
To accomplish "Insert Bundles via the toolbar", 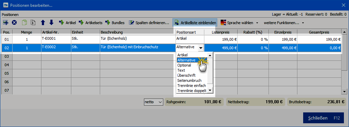I will pyautogui.click(x=115, y=23).
